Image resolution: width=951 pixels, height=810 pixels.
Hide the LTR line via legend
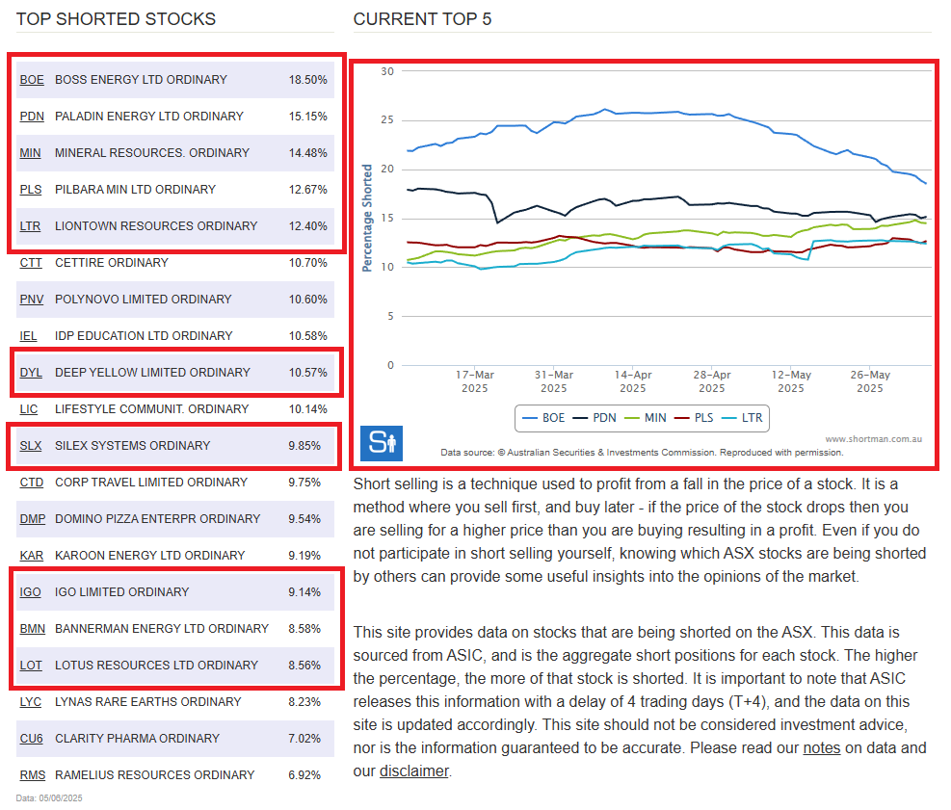click(745, 418)
